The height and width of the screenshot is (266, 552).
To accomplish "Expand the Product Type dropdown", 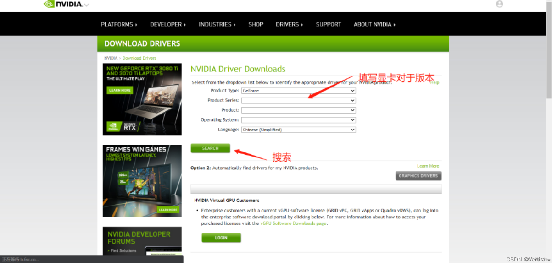I will tap(299, 91).
